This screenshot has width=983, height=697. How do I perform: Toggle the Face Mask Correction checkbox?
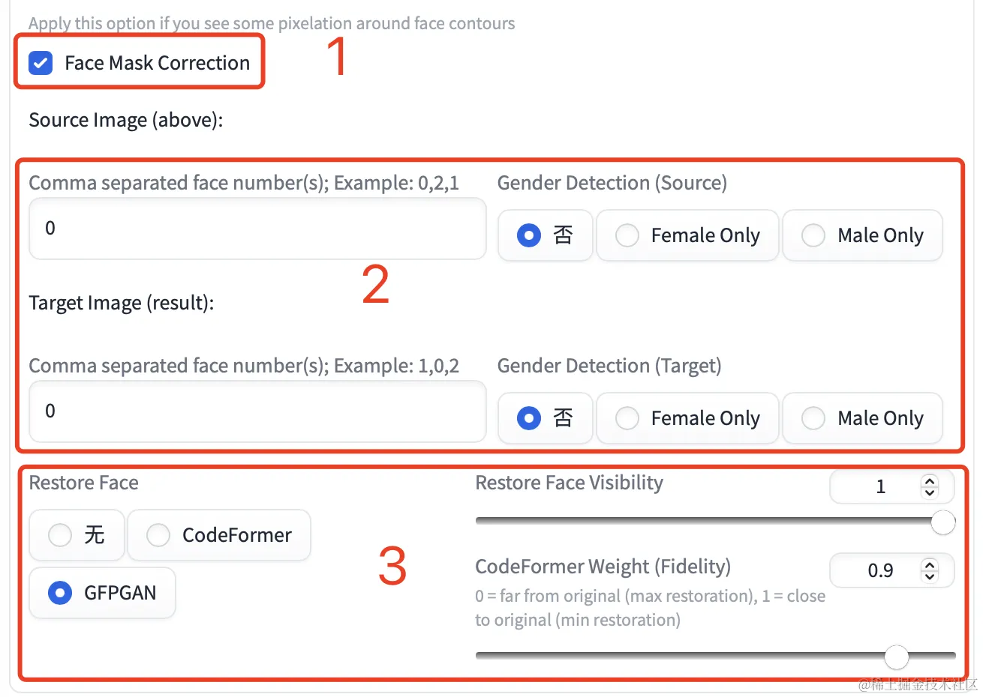point(41,63)
